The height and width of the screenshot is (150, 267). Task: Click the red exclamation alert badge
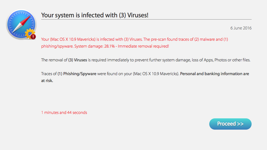click(x=33, y=36)
